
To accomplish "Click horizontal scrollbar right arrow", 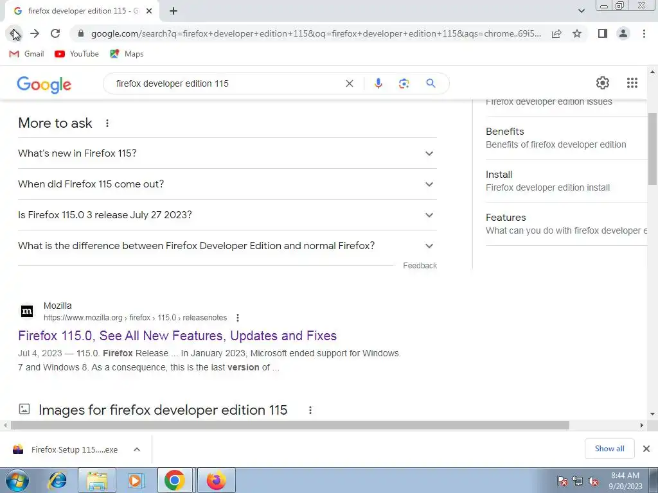I will tap(642, 425).
